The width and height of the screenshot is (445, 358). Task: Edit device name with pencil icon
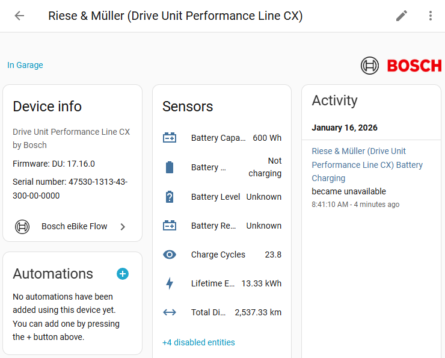(402, 16)
